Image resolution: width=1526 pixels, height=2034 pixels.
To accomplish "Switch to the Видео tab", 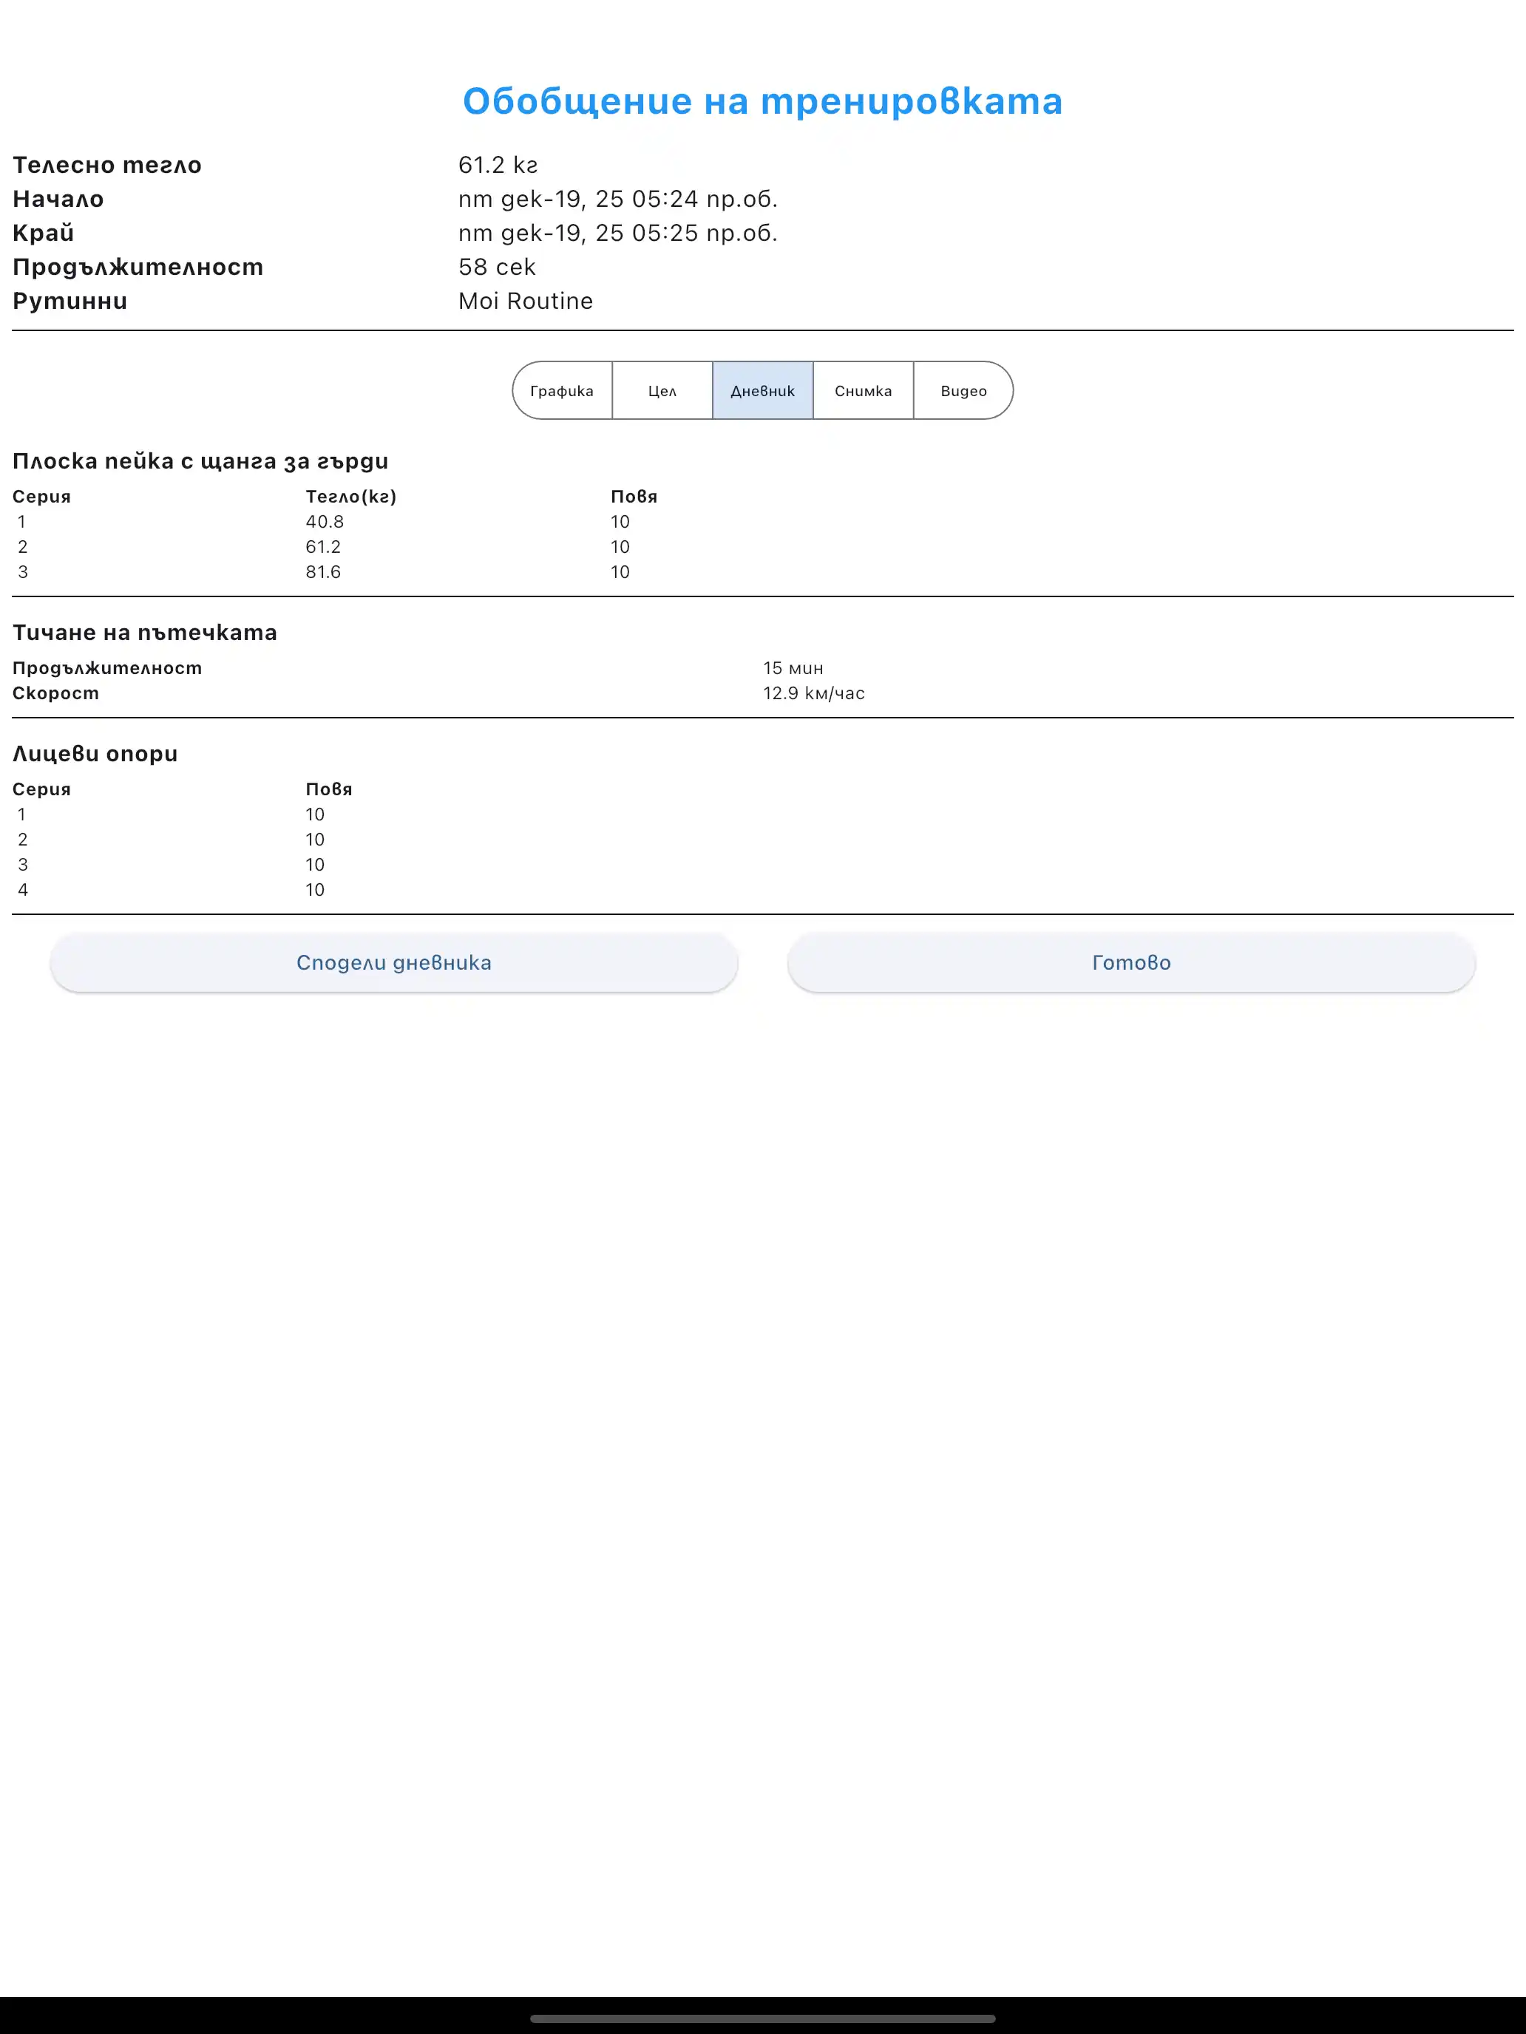I will pyautogui.click(x=963, y=391).
